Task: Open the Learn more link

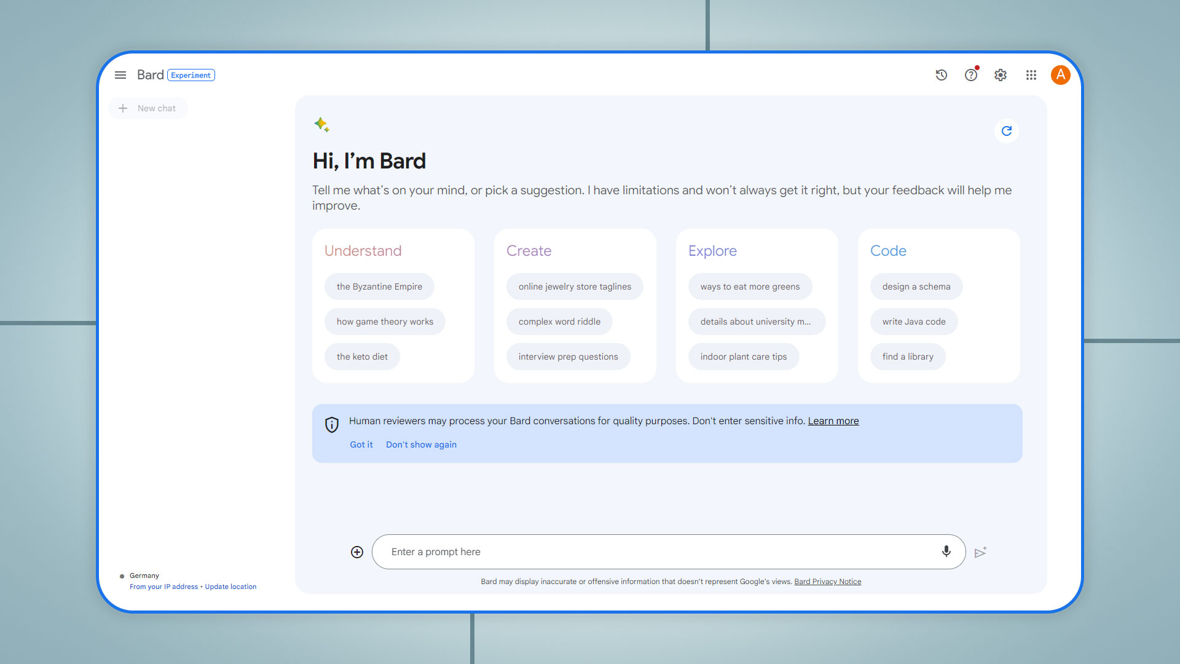Action: [x=833, y=421]
